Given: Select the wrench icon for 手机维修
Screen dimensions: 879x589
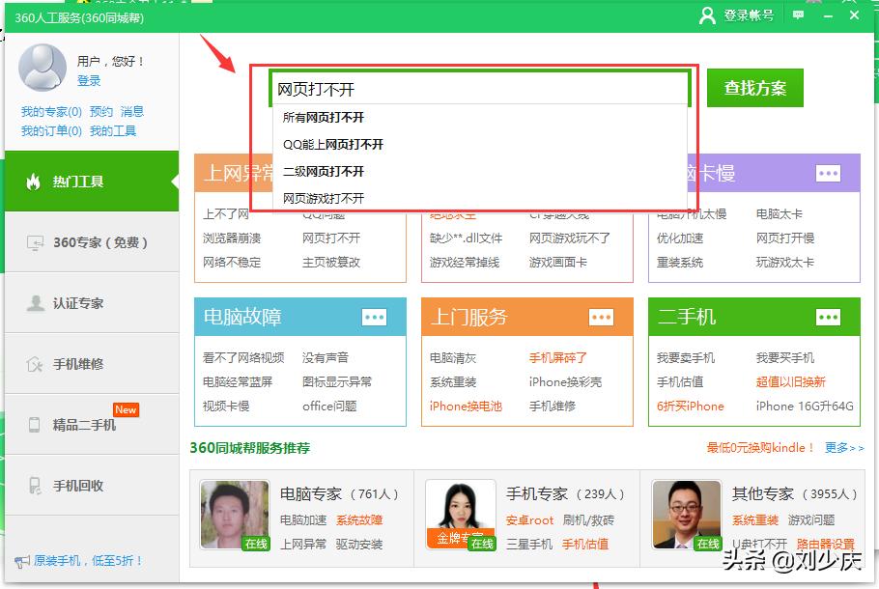Looking at the screenshot, I should 33,364.
